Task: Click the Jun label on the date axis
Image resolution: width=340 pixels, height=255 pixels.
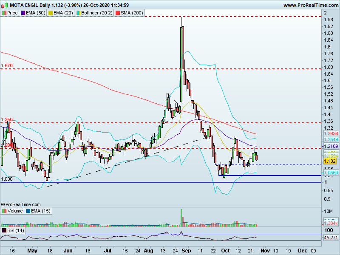Action: tap(68, 251)
